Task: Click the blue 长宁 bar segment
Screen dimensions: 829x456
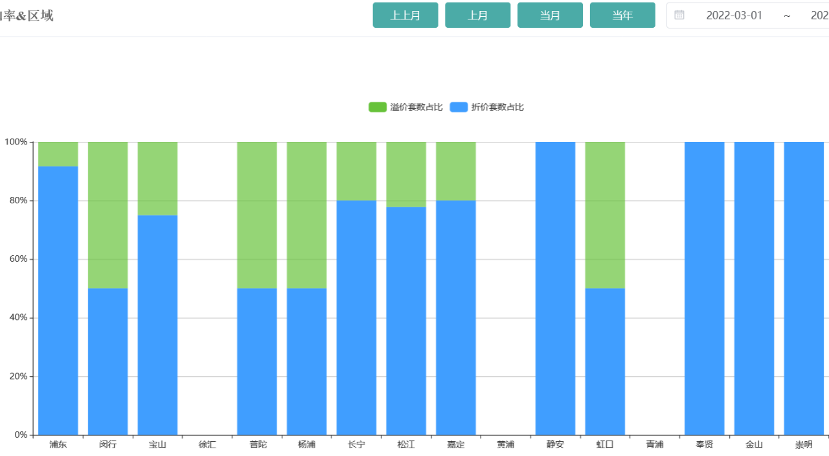Action: click(356, 317)
